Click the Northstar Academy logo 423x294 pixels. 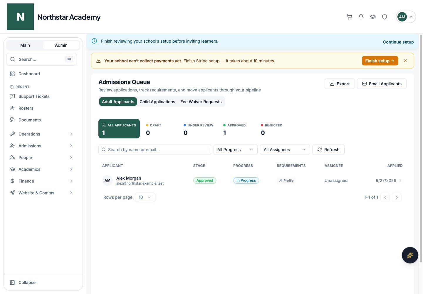pyautogui.click(x=20, y=17)
